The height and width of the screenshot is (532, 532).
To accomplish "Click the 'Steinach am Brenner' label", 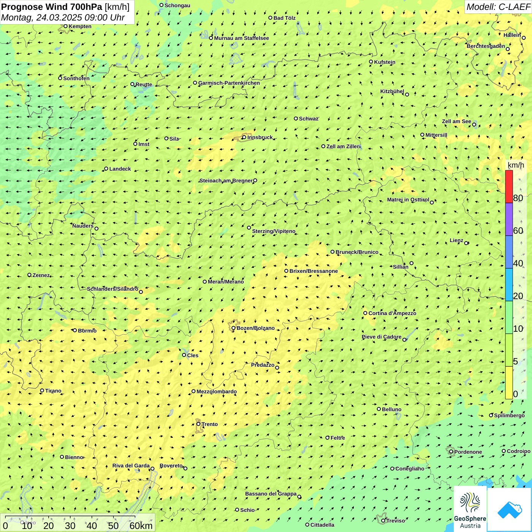I will pos(226,180).
